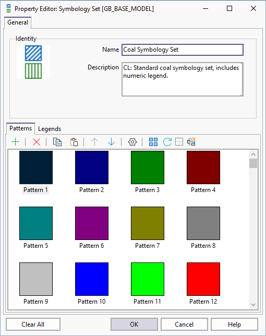
Task: Click the 'Pattern 6' label text
Action: click(91, 246)
